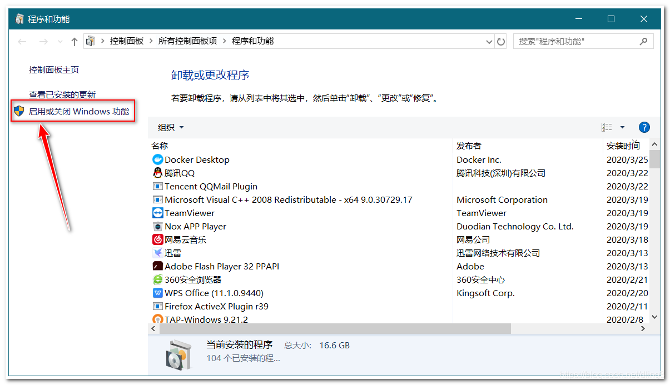
Task: Click the installed programs disc icon
Action: 178,354
